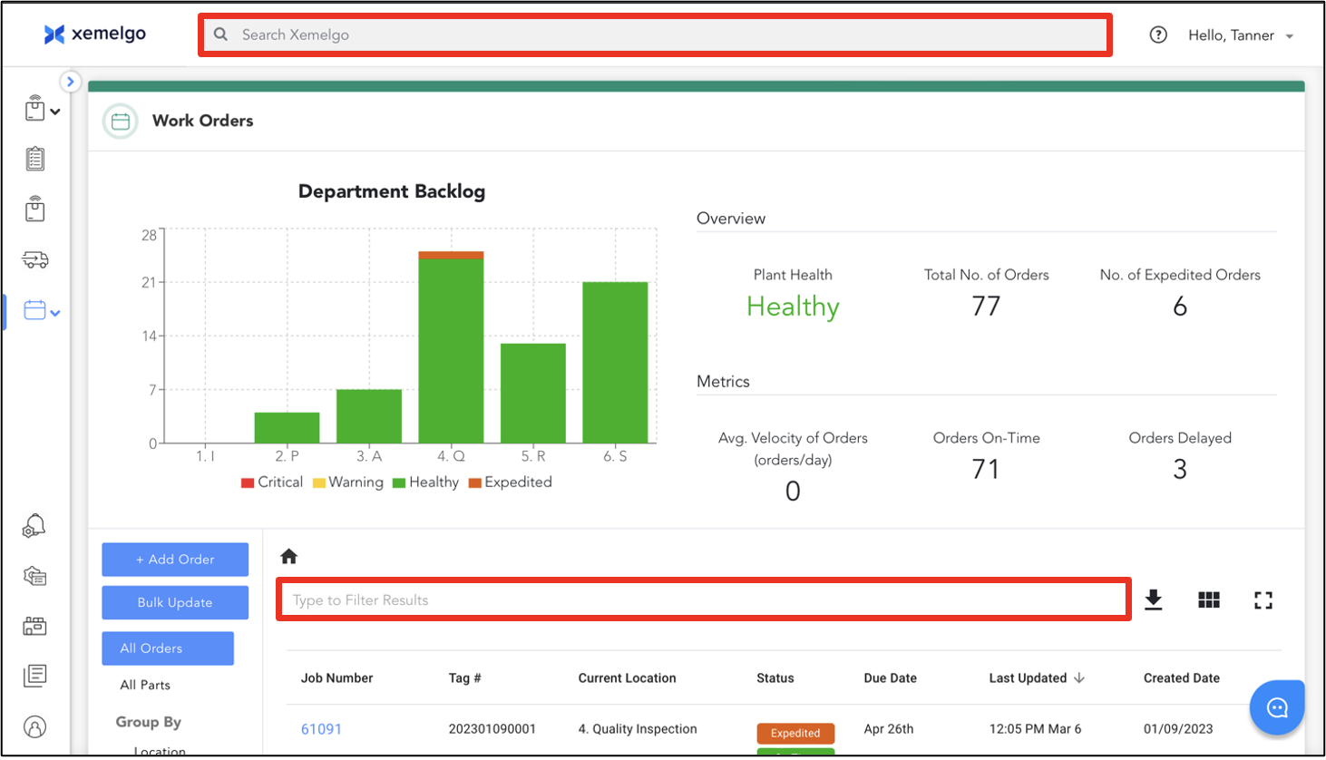
Task: Sort by Last Updated column header
Action: pyautogui.click(x=1029, y=677)
